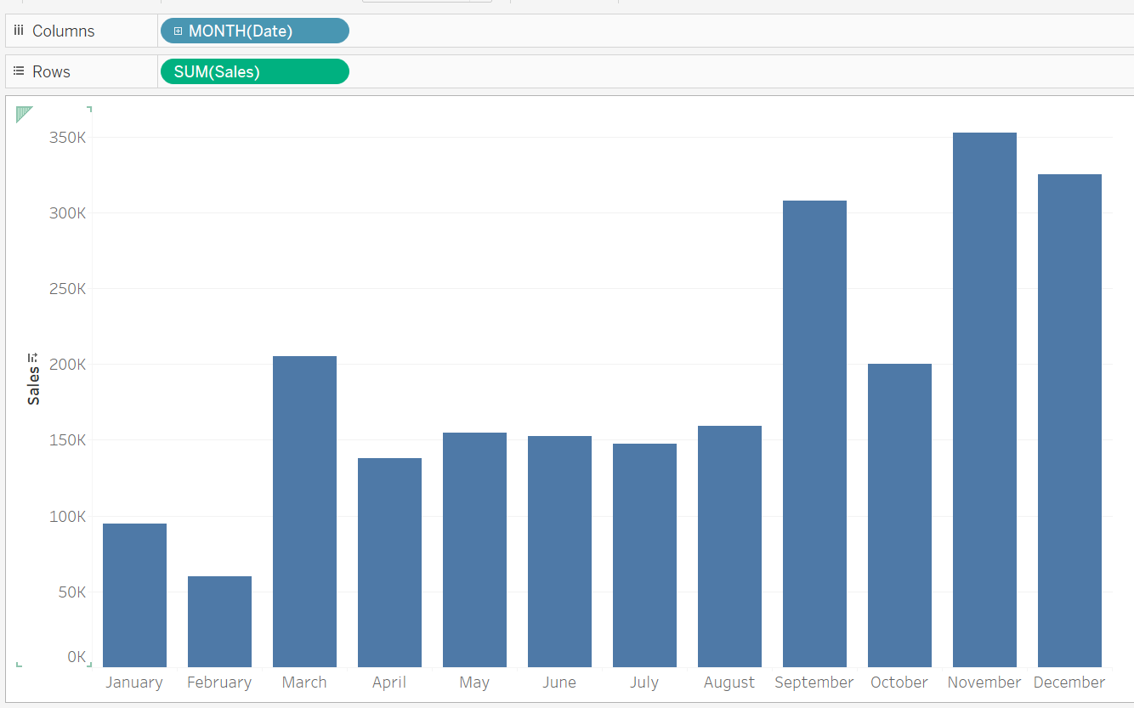The height and width of the screenshot is (708, 1134).
Task: Click the Rows shelf label
Action: point(53,71)
